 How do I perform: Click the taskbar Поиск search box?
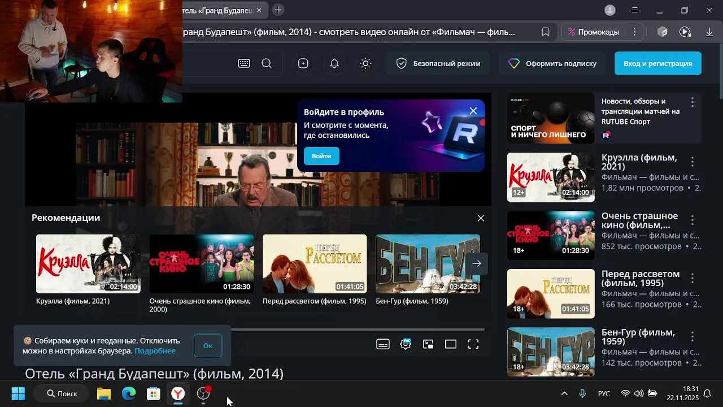[61, 393]
